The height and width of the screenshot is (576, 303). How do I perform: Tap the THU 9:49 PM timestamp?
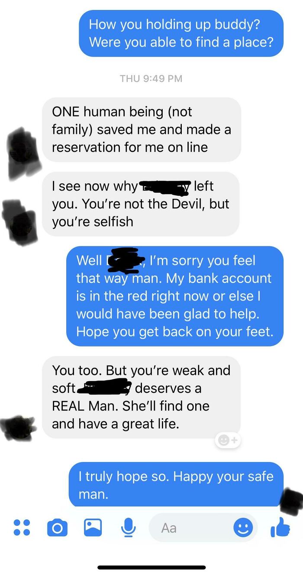151,78
